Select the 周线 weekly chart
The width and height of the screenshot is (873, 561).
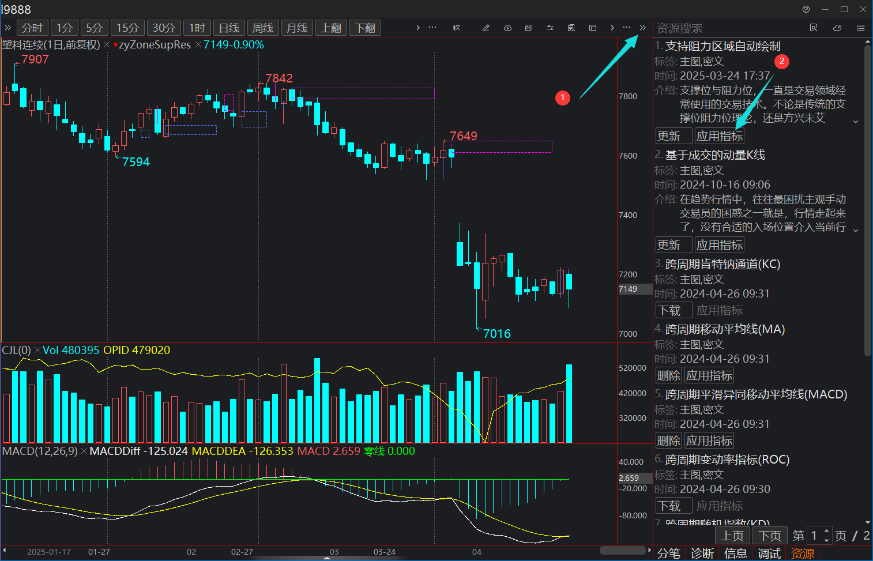(263, 28)
